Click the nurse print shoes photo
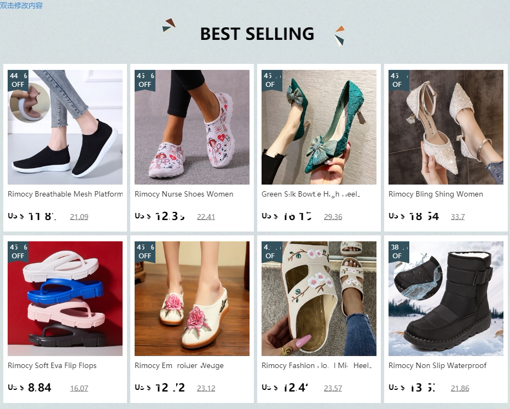The height and width of the screenshot is (409, 510). pos(192,127)
